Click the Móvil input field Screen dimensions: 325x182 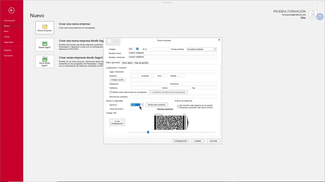(180, 88)
